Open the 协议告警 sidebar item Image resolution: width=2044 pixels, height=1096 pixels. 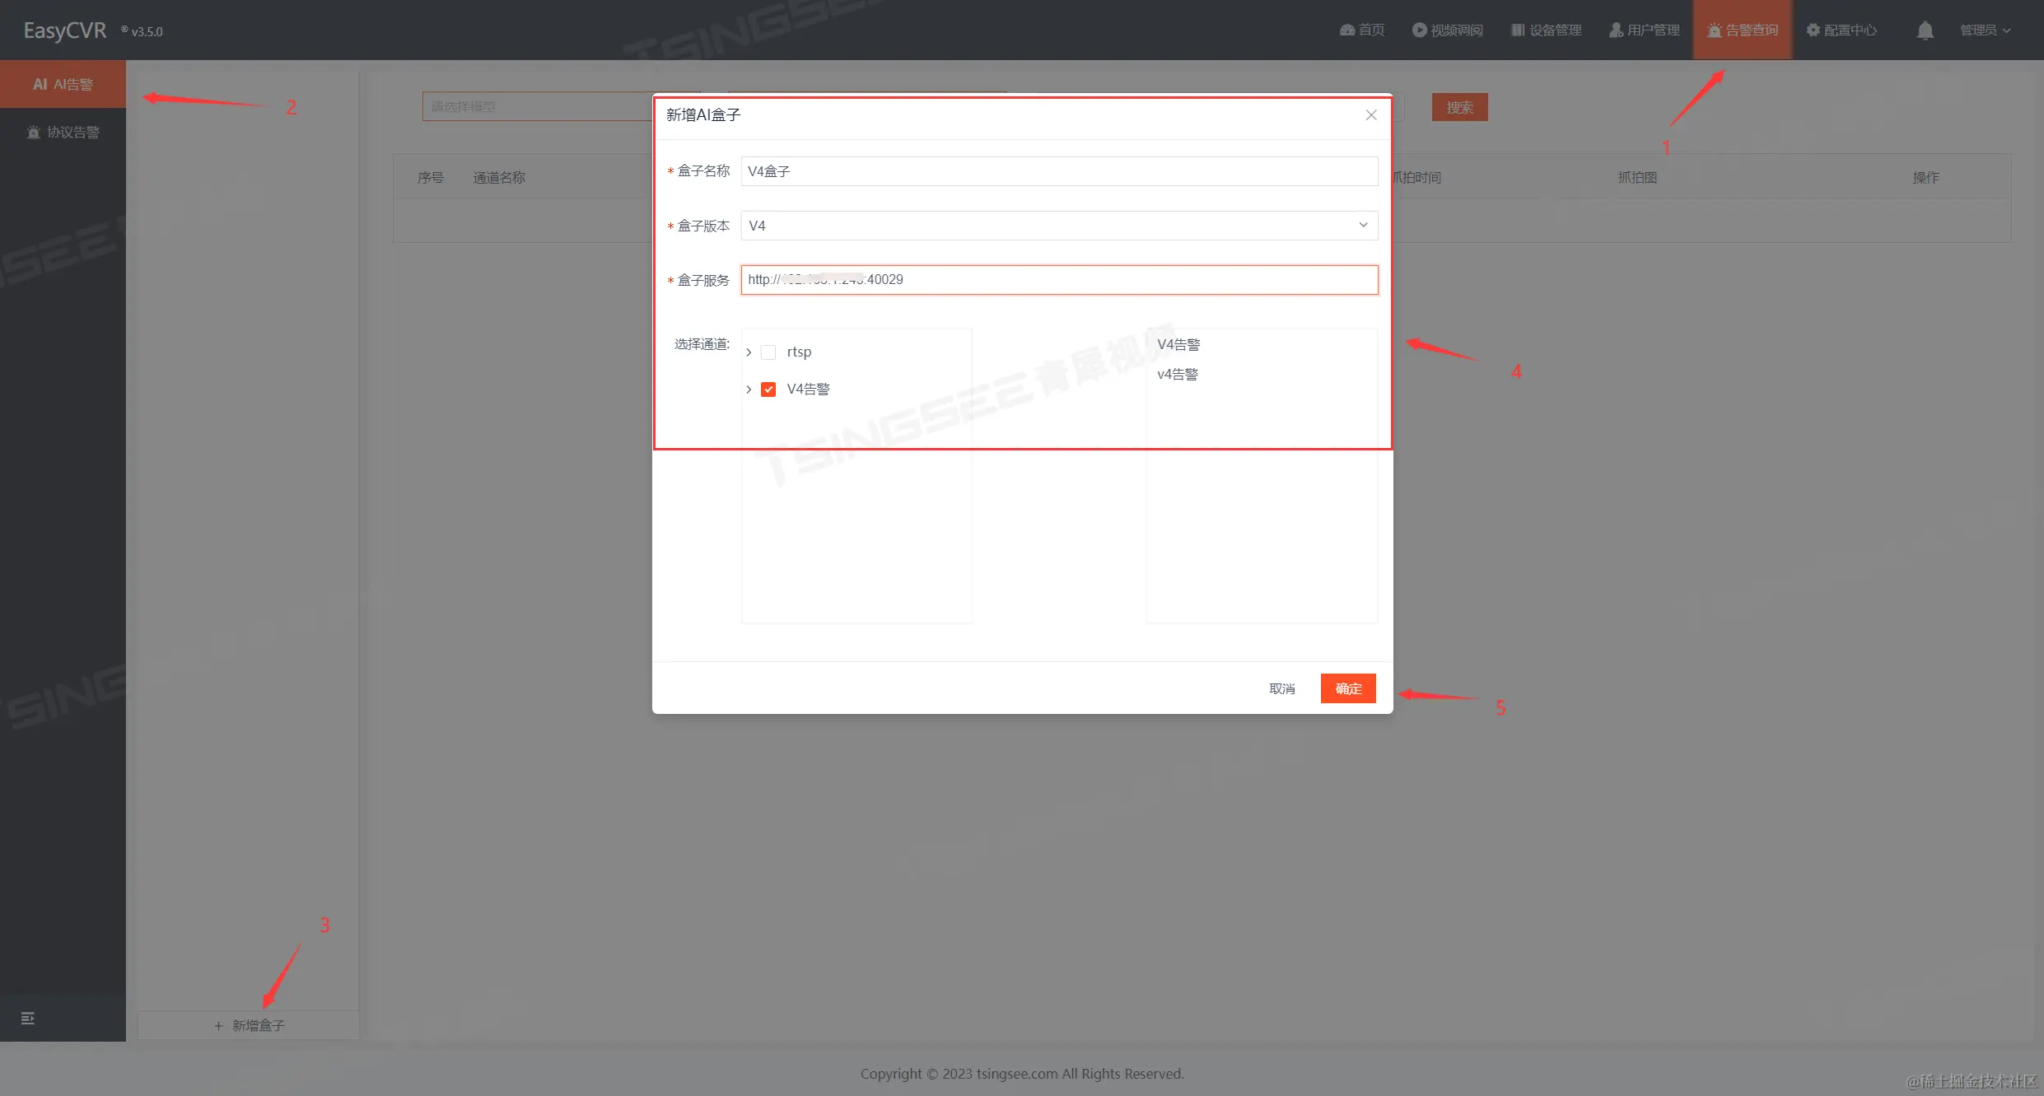click(x=63, y=132)
